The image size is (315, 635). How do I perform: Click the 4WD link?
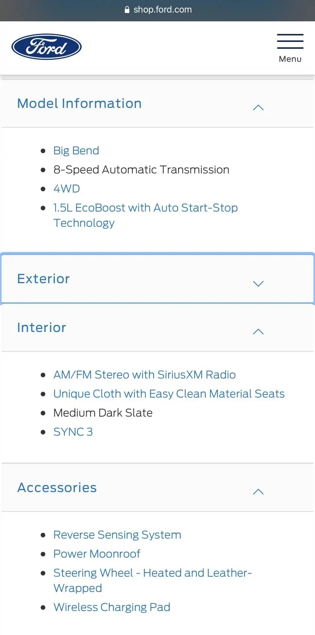[x=67, y=189]
